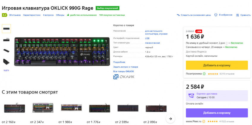Advance carousel with the right arrow
The image size is (252, 125).
click(170, 119)
